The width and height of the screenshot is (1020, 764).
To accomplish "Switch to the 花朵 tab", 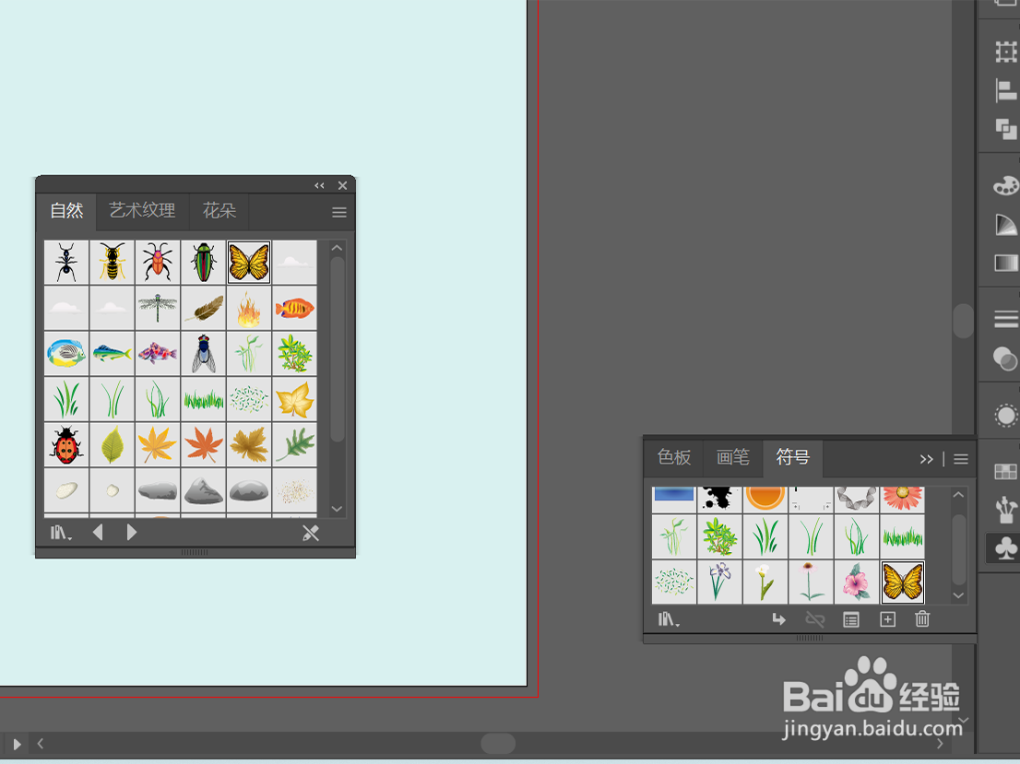I will click(219, 211).
